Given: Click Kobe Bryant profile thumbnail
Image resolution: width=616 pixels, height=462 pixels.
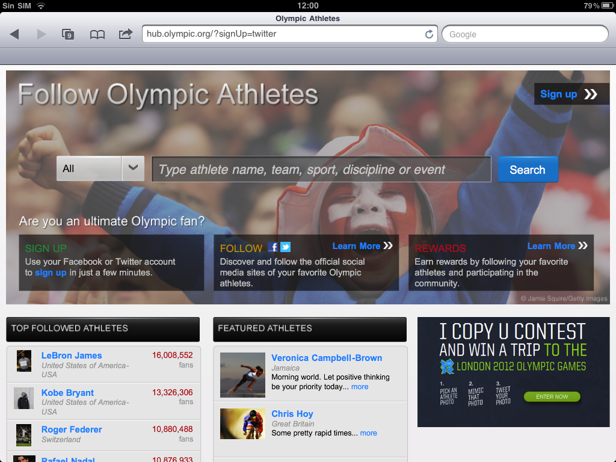Looking at the screenshot, I should tap(23, 398).
